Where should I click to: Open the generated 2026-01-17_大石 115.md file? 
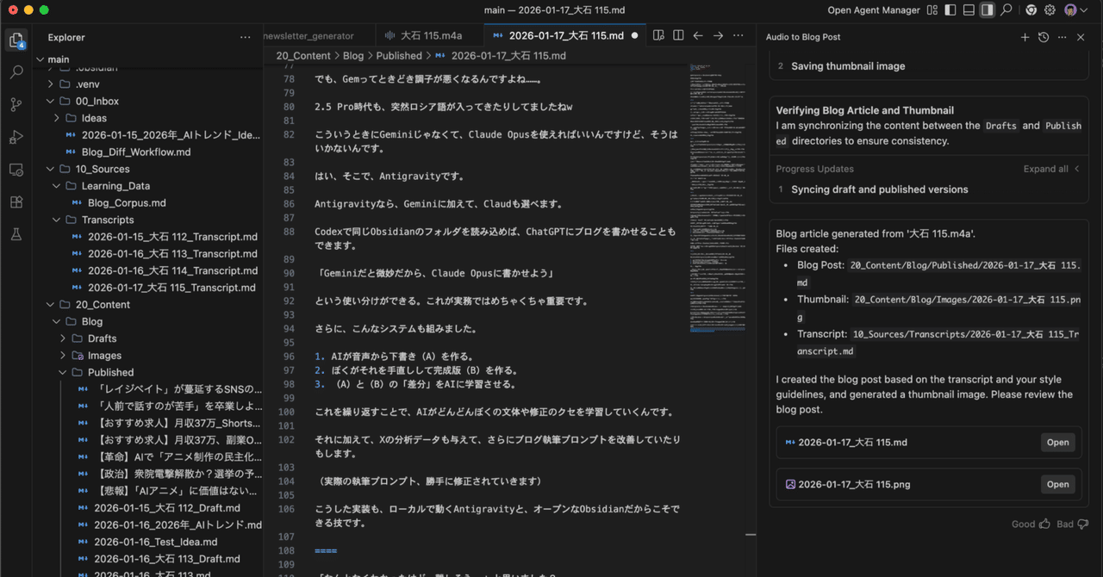tap(1057, 442)
